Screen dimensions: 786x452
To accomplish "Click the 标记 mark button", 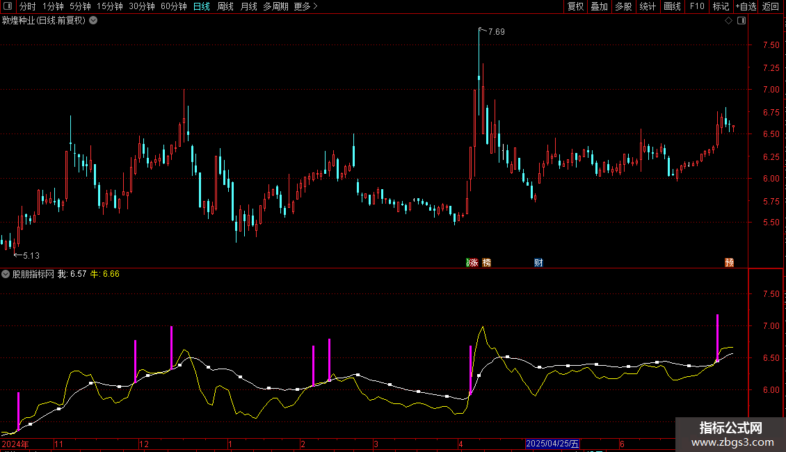I will [x=721, y=6].
